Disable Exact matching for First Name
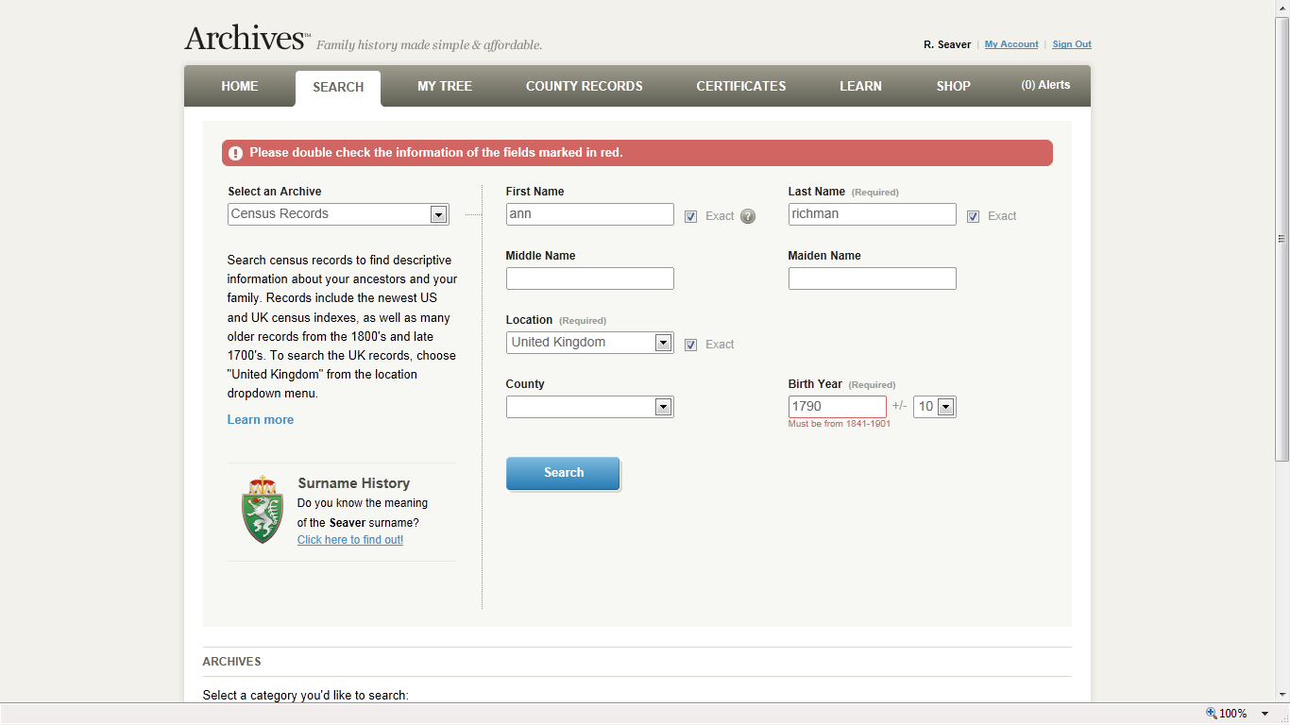The height and width of the screenshot is (725, 1290). click(x=690, y=216)
